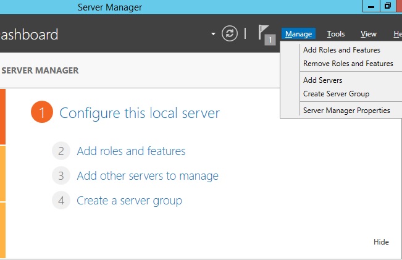
Task: Open the notifications flag icon
Action: click(263, 33)
